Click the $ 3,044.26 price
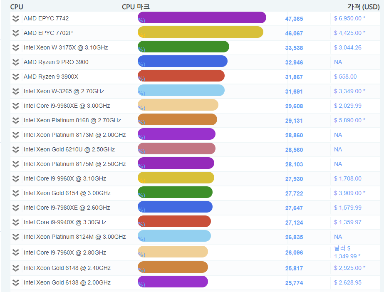384x292 pixels. (x=347, y=47)
